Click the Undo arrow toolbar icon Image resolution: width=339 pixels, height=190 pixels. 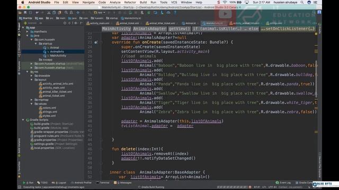pos(37,13)
